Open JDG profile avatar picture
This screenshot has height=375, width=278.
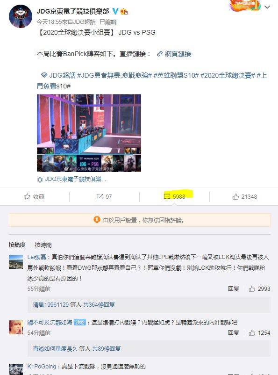[20, 16]
